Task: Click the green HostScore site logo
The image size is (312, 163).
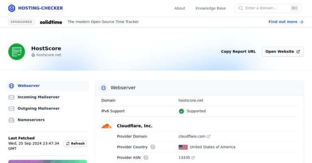Action: tap(17, 52)
